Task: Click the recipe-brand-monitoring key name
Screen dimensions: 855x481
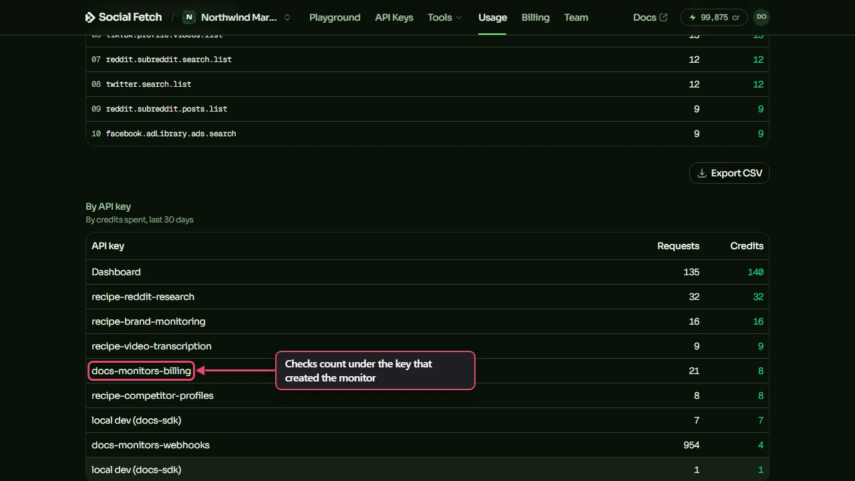Action: pyautogui.click(x=148, y=321)
